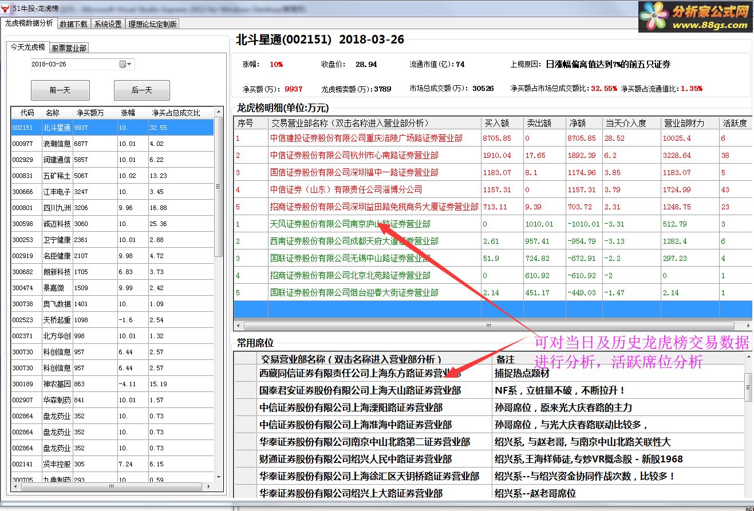
Task: Select 奥飞数据 row in stock list
Action: click(112, 304)
